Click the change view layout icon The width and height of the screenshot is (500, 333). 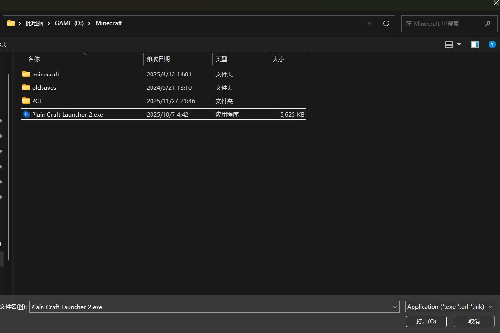(x=450, y=44)
